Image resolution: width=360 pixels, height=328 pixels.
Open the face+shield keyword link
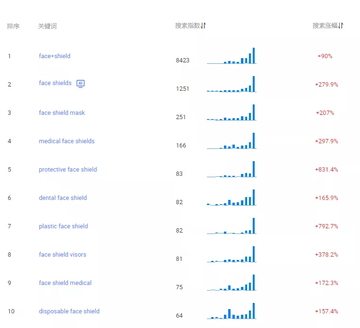click(x=55, y=56)
